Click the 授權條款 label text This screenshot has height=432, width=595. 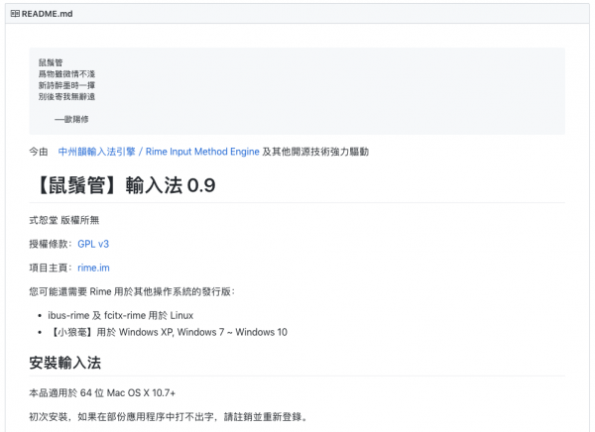[49, 244]
